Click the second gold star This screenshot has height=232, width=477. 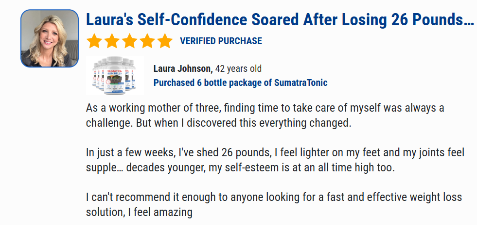[112, 41]
